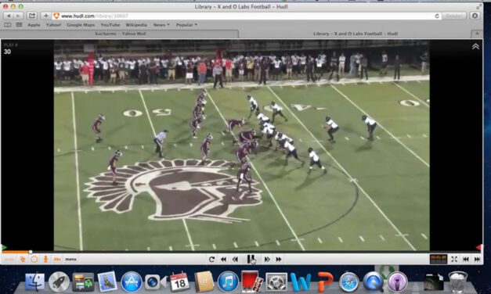Open the Trash in Dock
Viewport: 491px width, 294px height.
pyautogui.click(x=458, y=281)
